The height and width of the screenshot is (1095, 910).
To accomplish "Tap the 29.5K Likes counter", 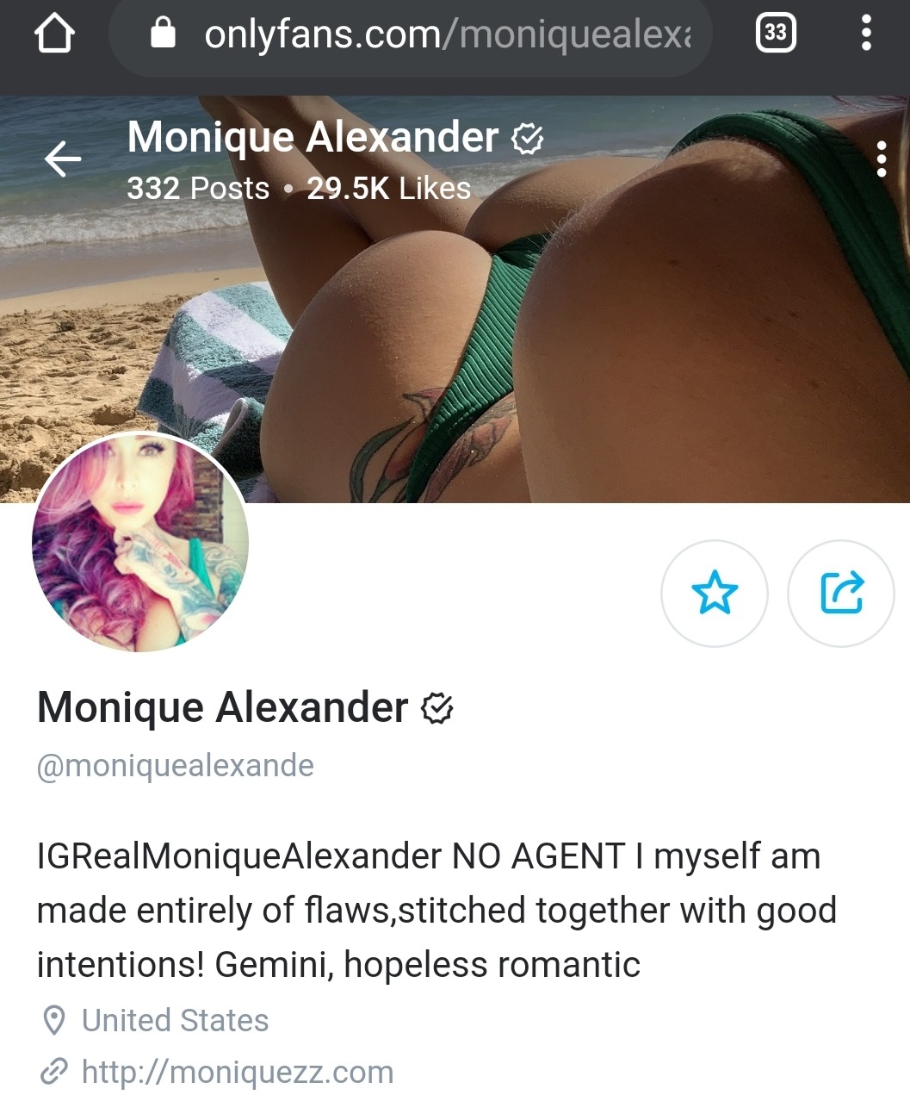I will click(389, 189).
